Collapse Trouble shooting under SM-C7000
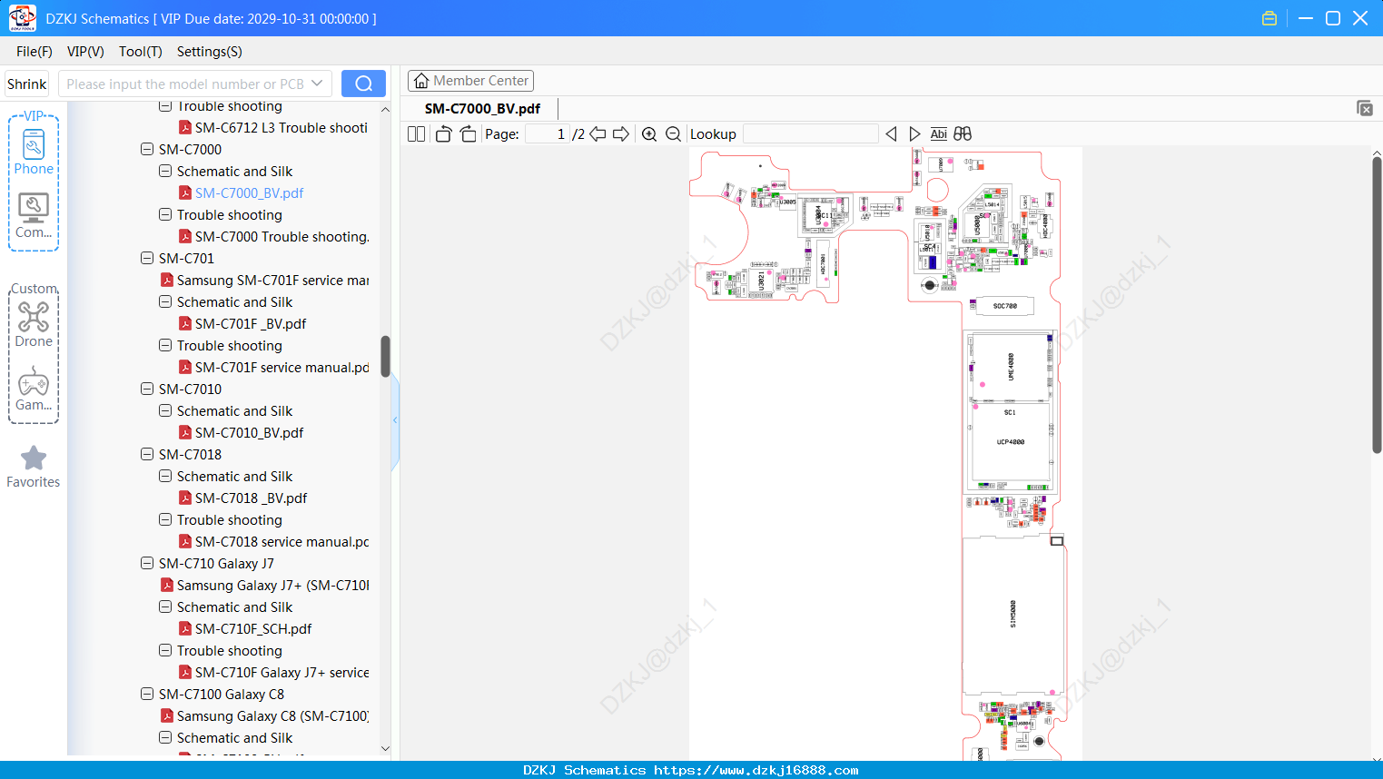This screenshot has height=779, width=1383. [x=165, y=214]
